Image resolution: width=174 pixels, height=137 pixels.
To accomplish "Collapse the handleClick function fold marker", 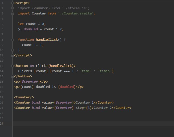I will point(12,40).
